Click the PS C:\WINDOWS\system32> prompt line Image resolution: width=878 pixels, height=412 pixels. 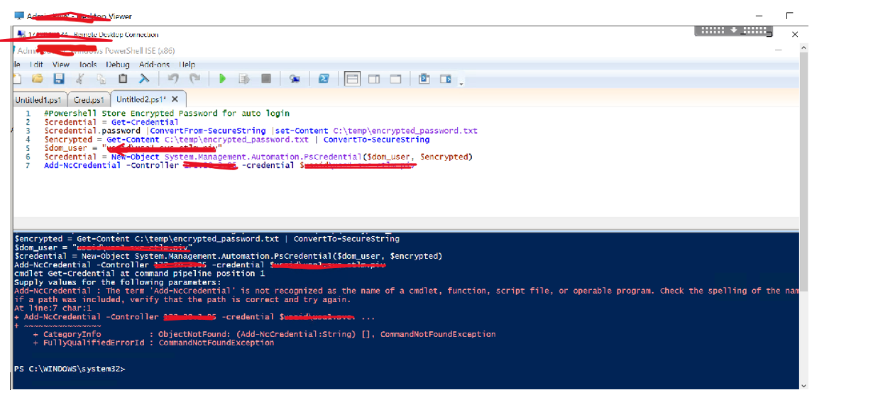click(x=70, y=369)
